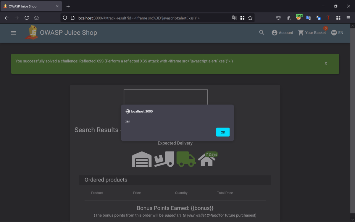Click the Pocket save icon
Image resolution: width=355 pixels, height=222 pixels.
[x=278, y=18]
